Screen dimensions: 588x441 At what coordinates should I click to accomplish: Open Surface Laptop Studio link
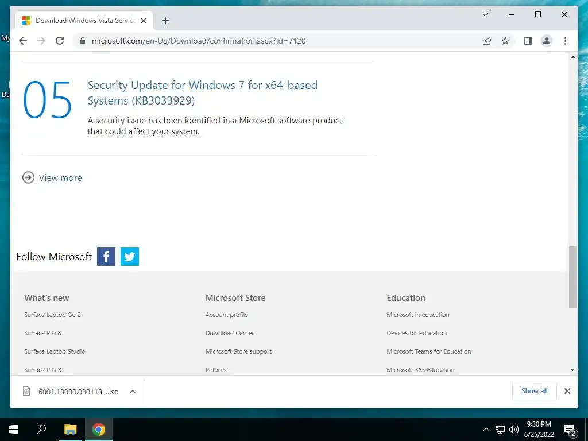coord(55,351)
